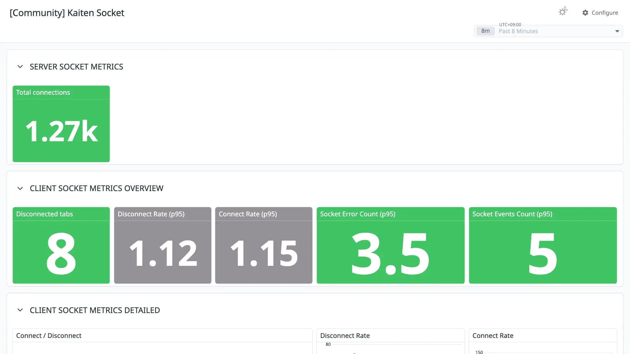630x354 pixels.
Task: Click the SERVER SOCKET METRICS heading
Action: tap(76, 67)
